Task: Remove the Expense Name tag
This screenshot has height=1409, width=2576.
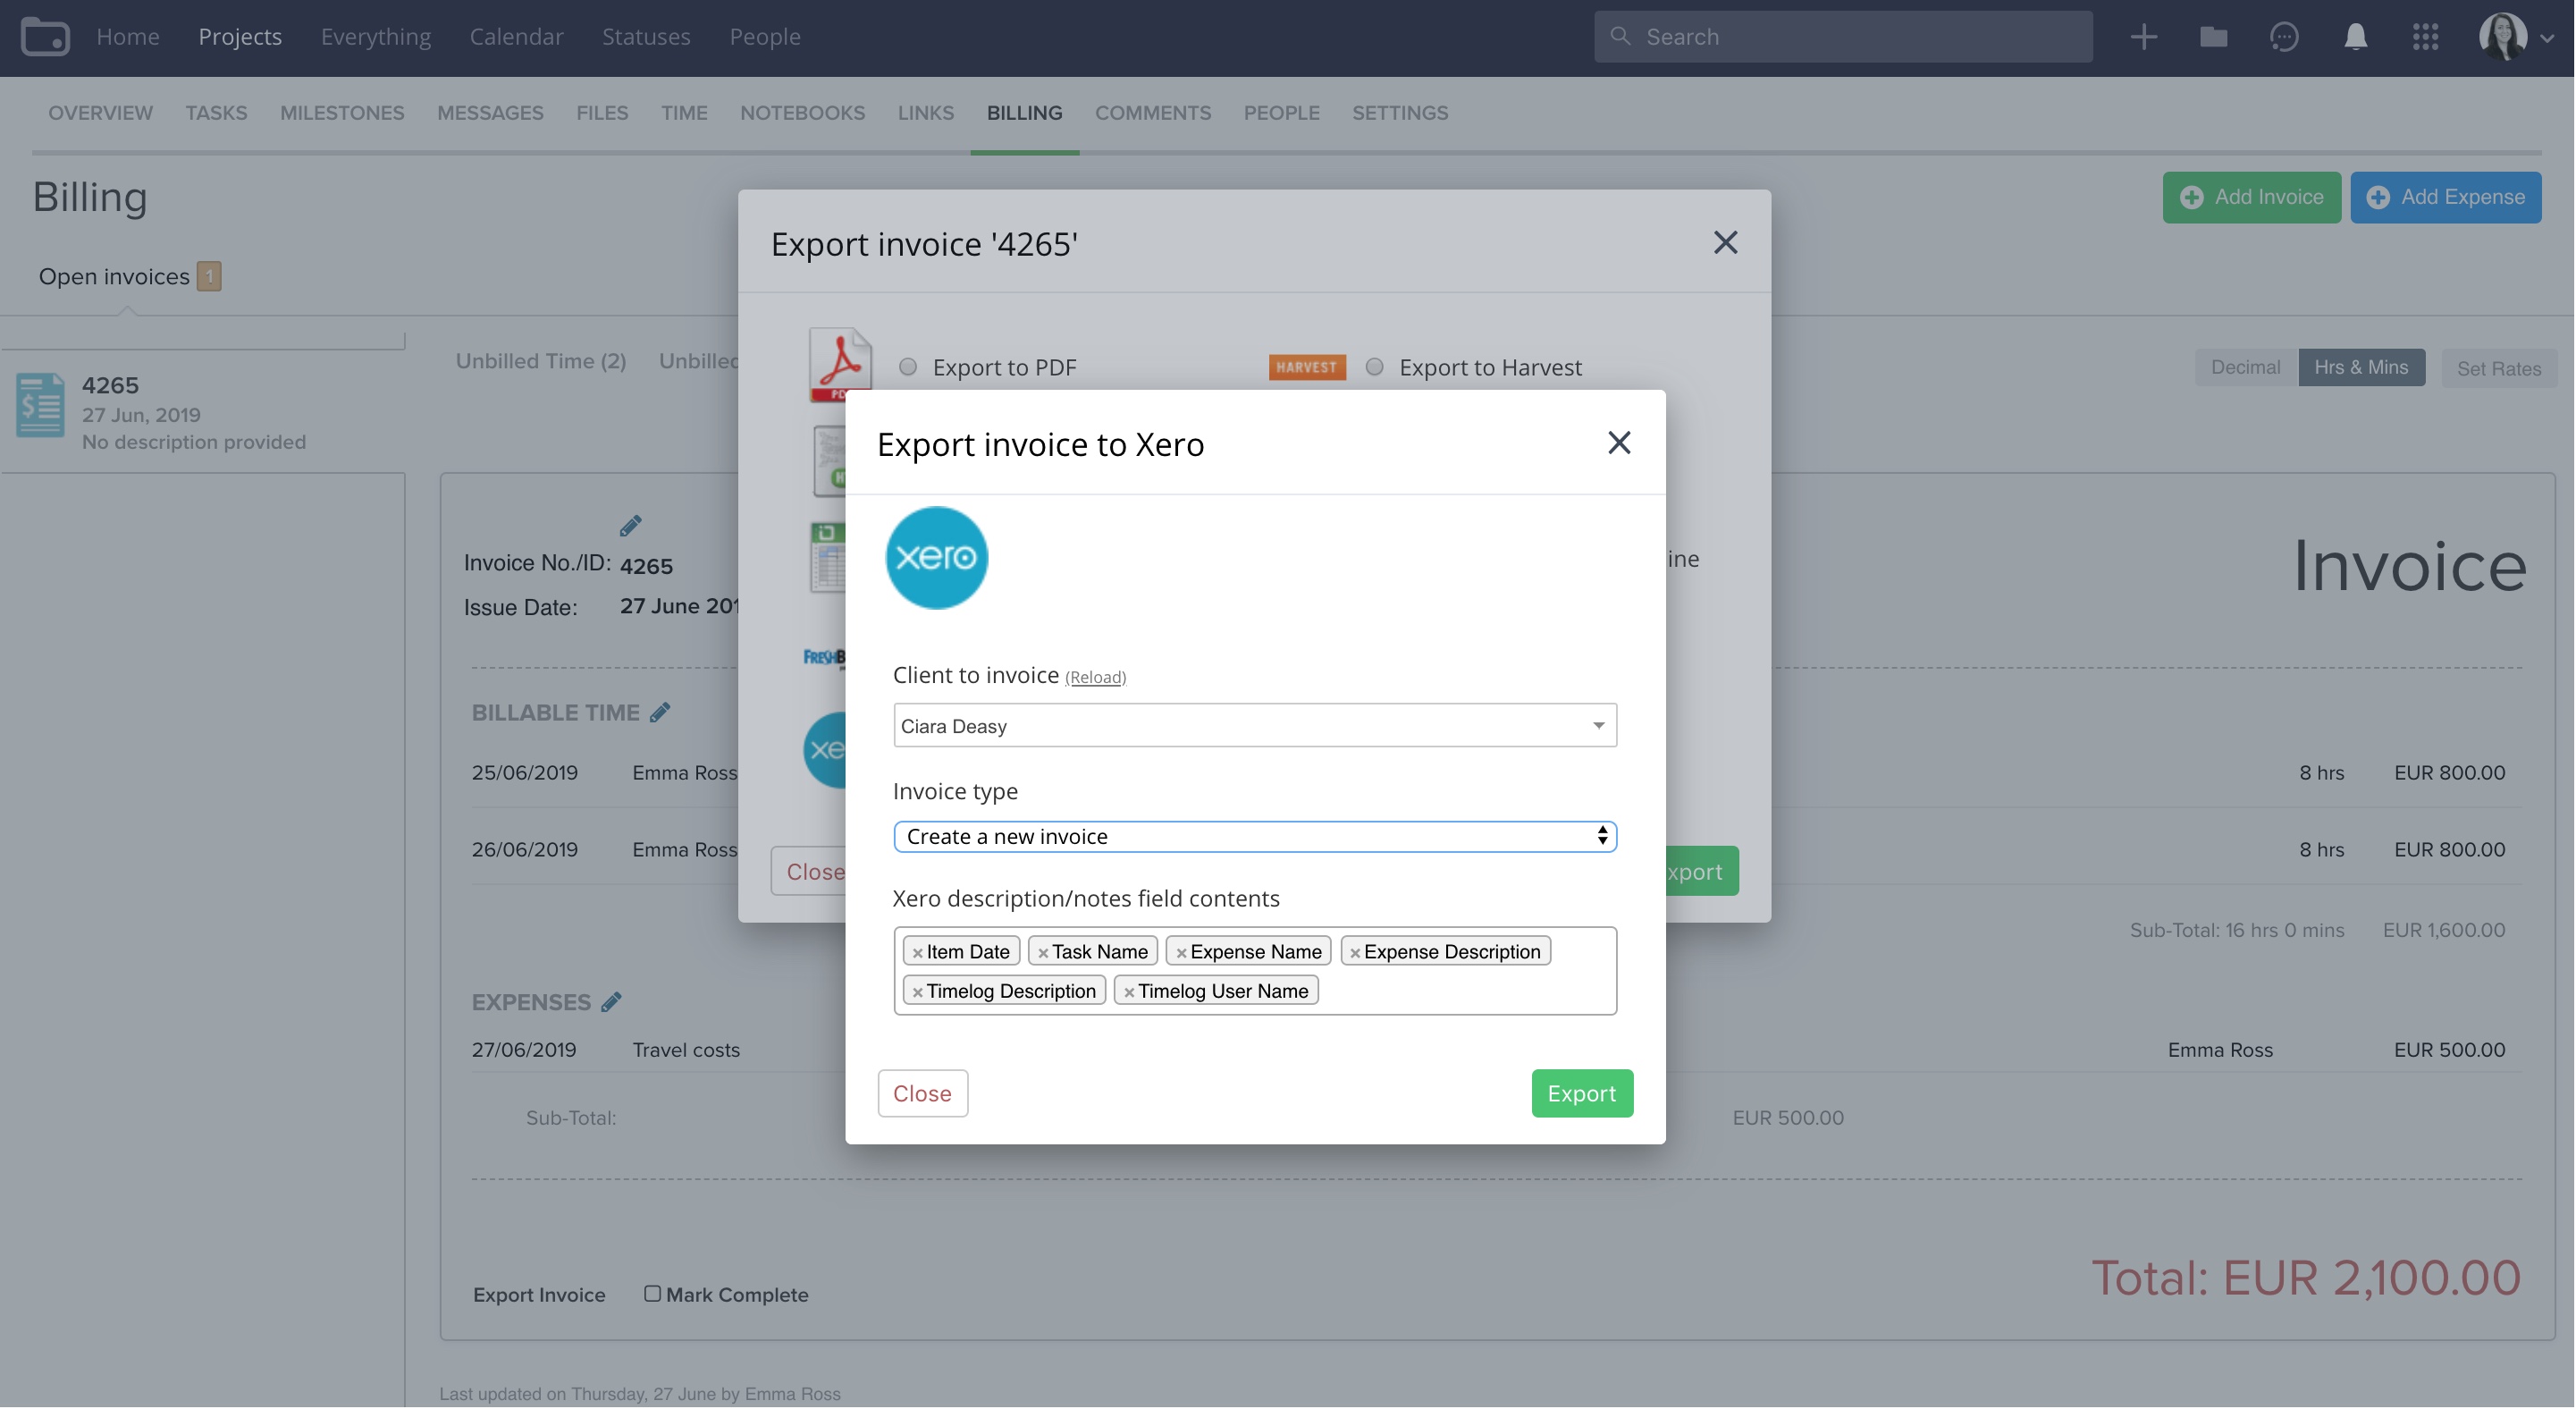Action: (x=1181, y=952)
